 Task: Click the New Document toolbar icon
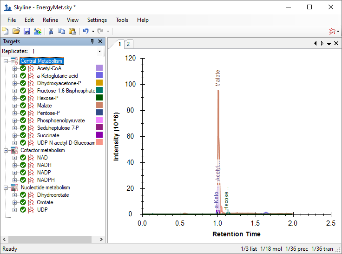(x=6, y=31)
